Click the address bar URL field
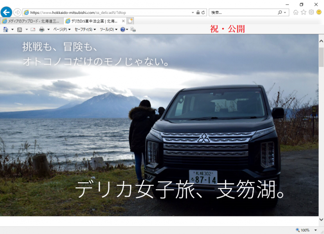Image resolution: width=324 pixels, height=234 pixels. point(108,13)
